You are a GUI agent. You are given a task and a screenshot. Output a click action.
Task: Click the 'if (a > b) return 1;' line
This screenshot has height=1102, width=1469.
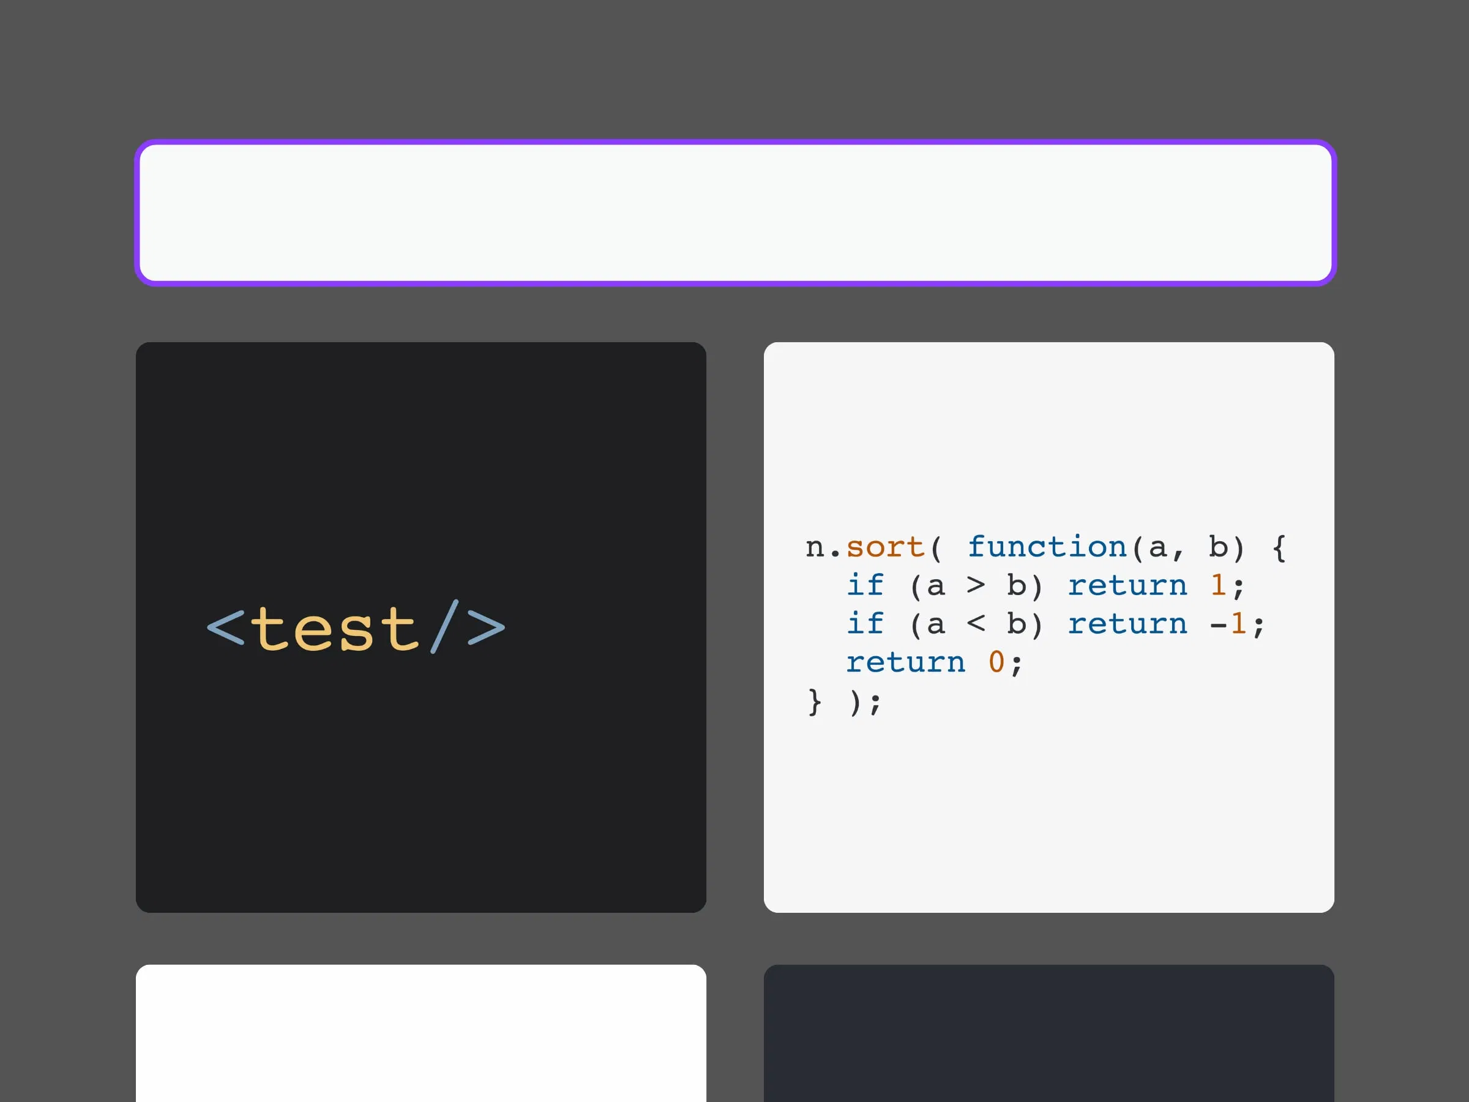click(1045, 586)
